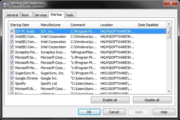
Task: Confirm with the OK button
Action: coord(89,112)
